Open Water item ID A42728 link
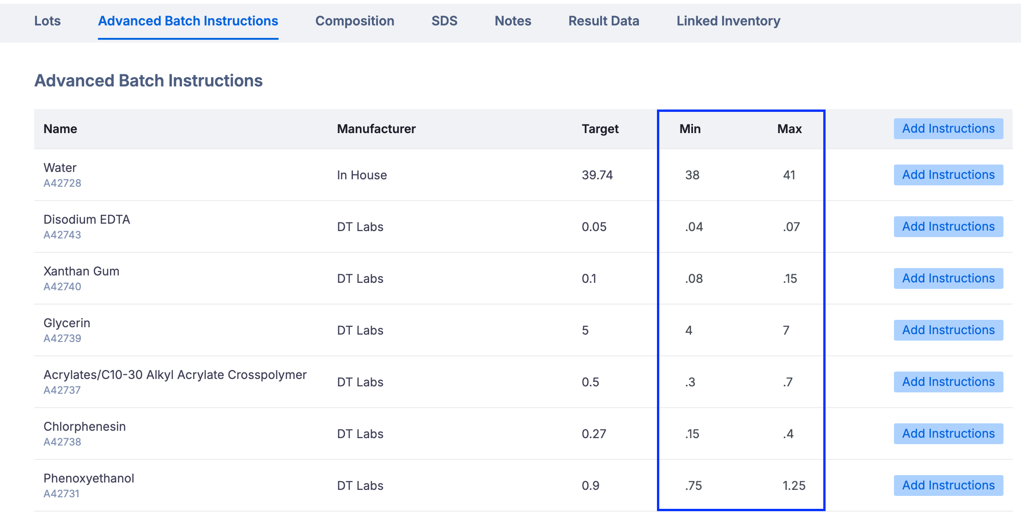This screenshot has width=1021, height=513. [62, 183]
